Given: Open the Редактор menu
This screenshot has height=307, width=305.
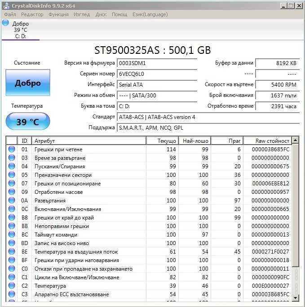Looking at the screenshot, I should click(x=32, y=14).
